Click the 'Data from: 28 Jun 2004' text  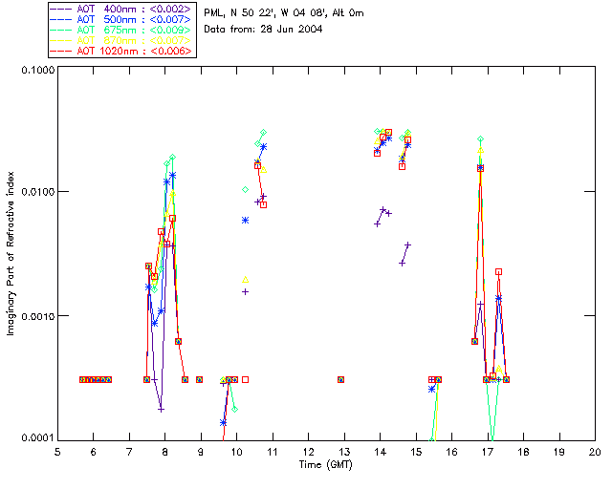(x=264, y=30)
